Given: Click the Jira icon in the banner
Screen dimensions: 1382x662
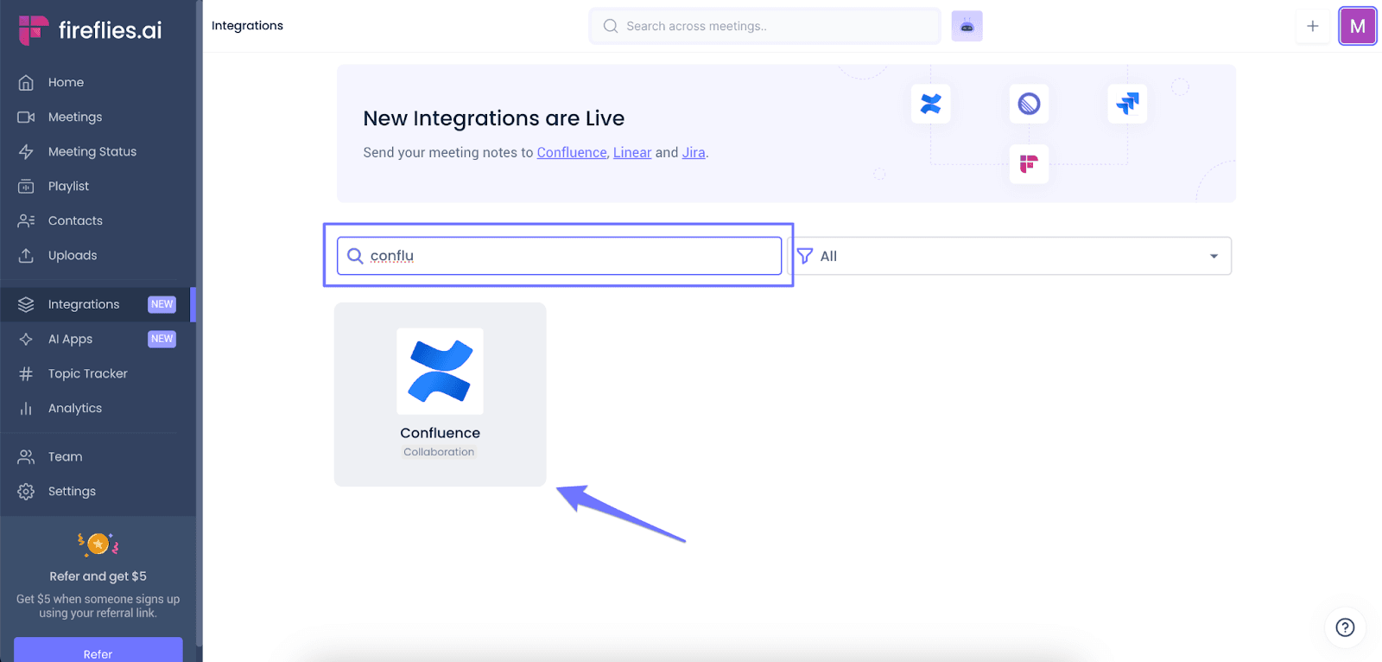Looking at the screenshot, I should (x=1127, y=104).
